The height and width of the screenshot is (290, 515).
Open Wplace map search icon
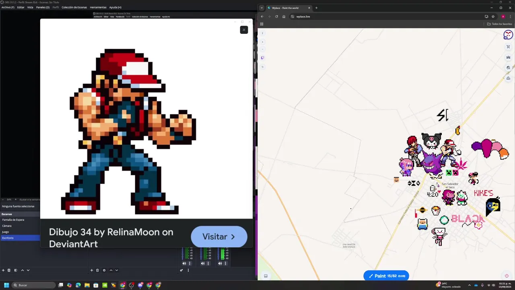point(508,68)
